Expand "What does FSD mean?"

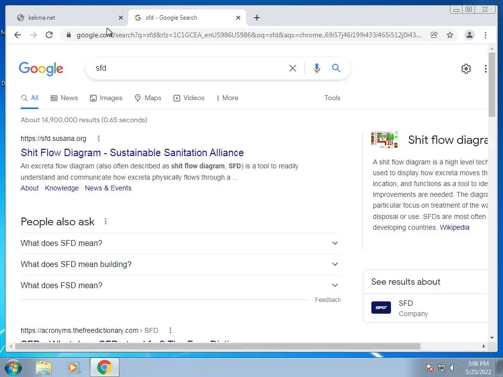[x=180, y=285]
